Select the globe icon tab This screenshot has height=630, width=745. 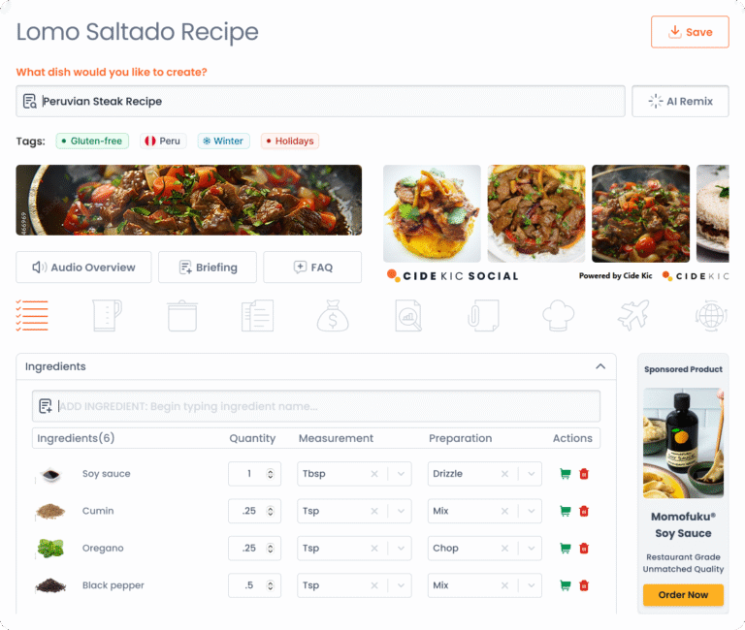click(711, 316)
